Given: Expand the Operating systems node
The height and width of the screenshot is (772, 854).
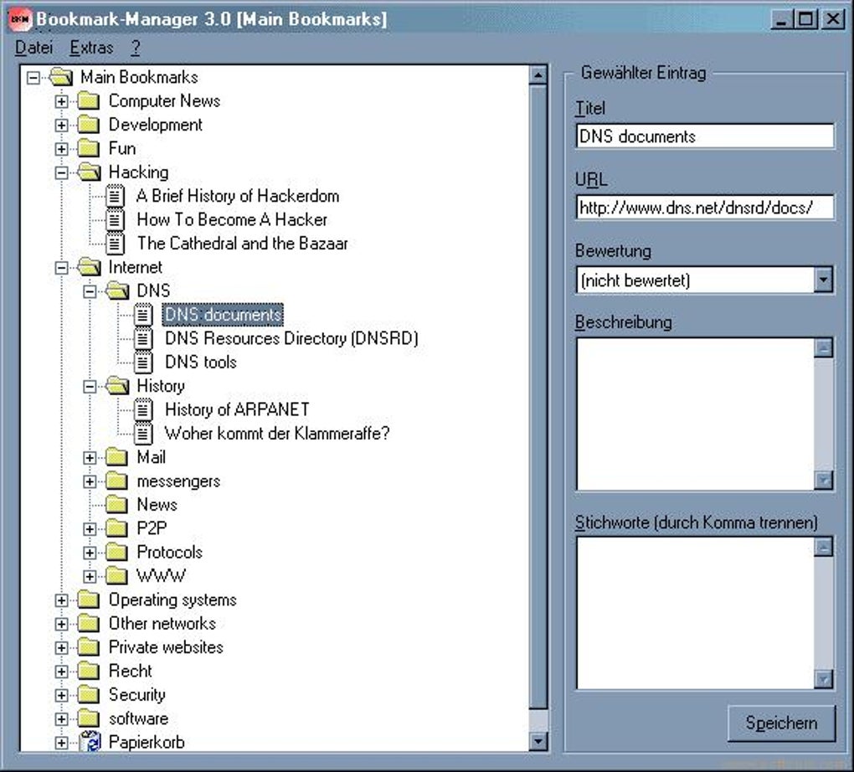Looking at the screenshot, I should [60, 600].
